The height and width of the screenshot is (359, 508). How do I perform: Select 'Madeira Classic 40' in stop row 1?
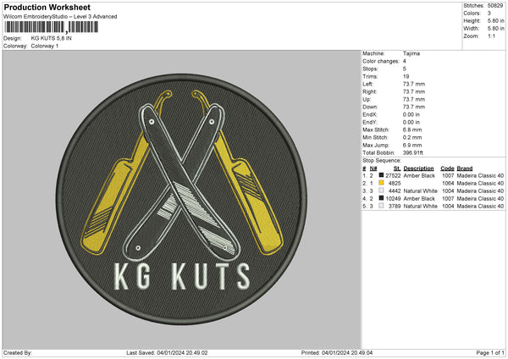(x=480, y=175)
